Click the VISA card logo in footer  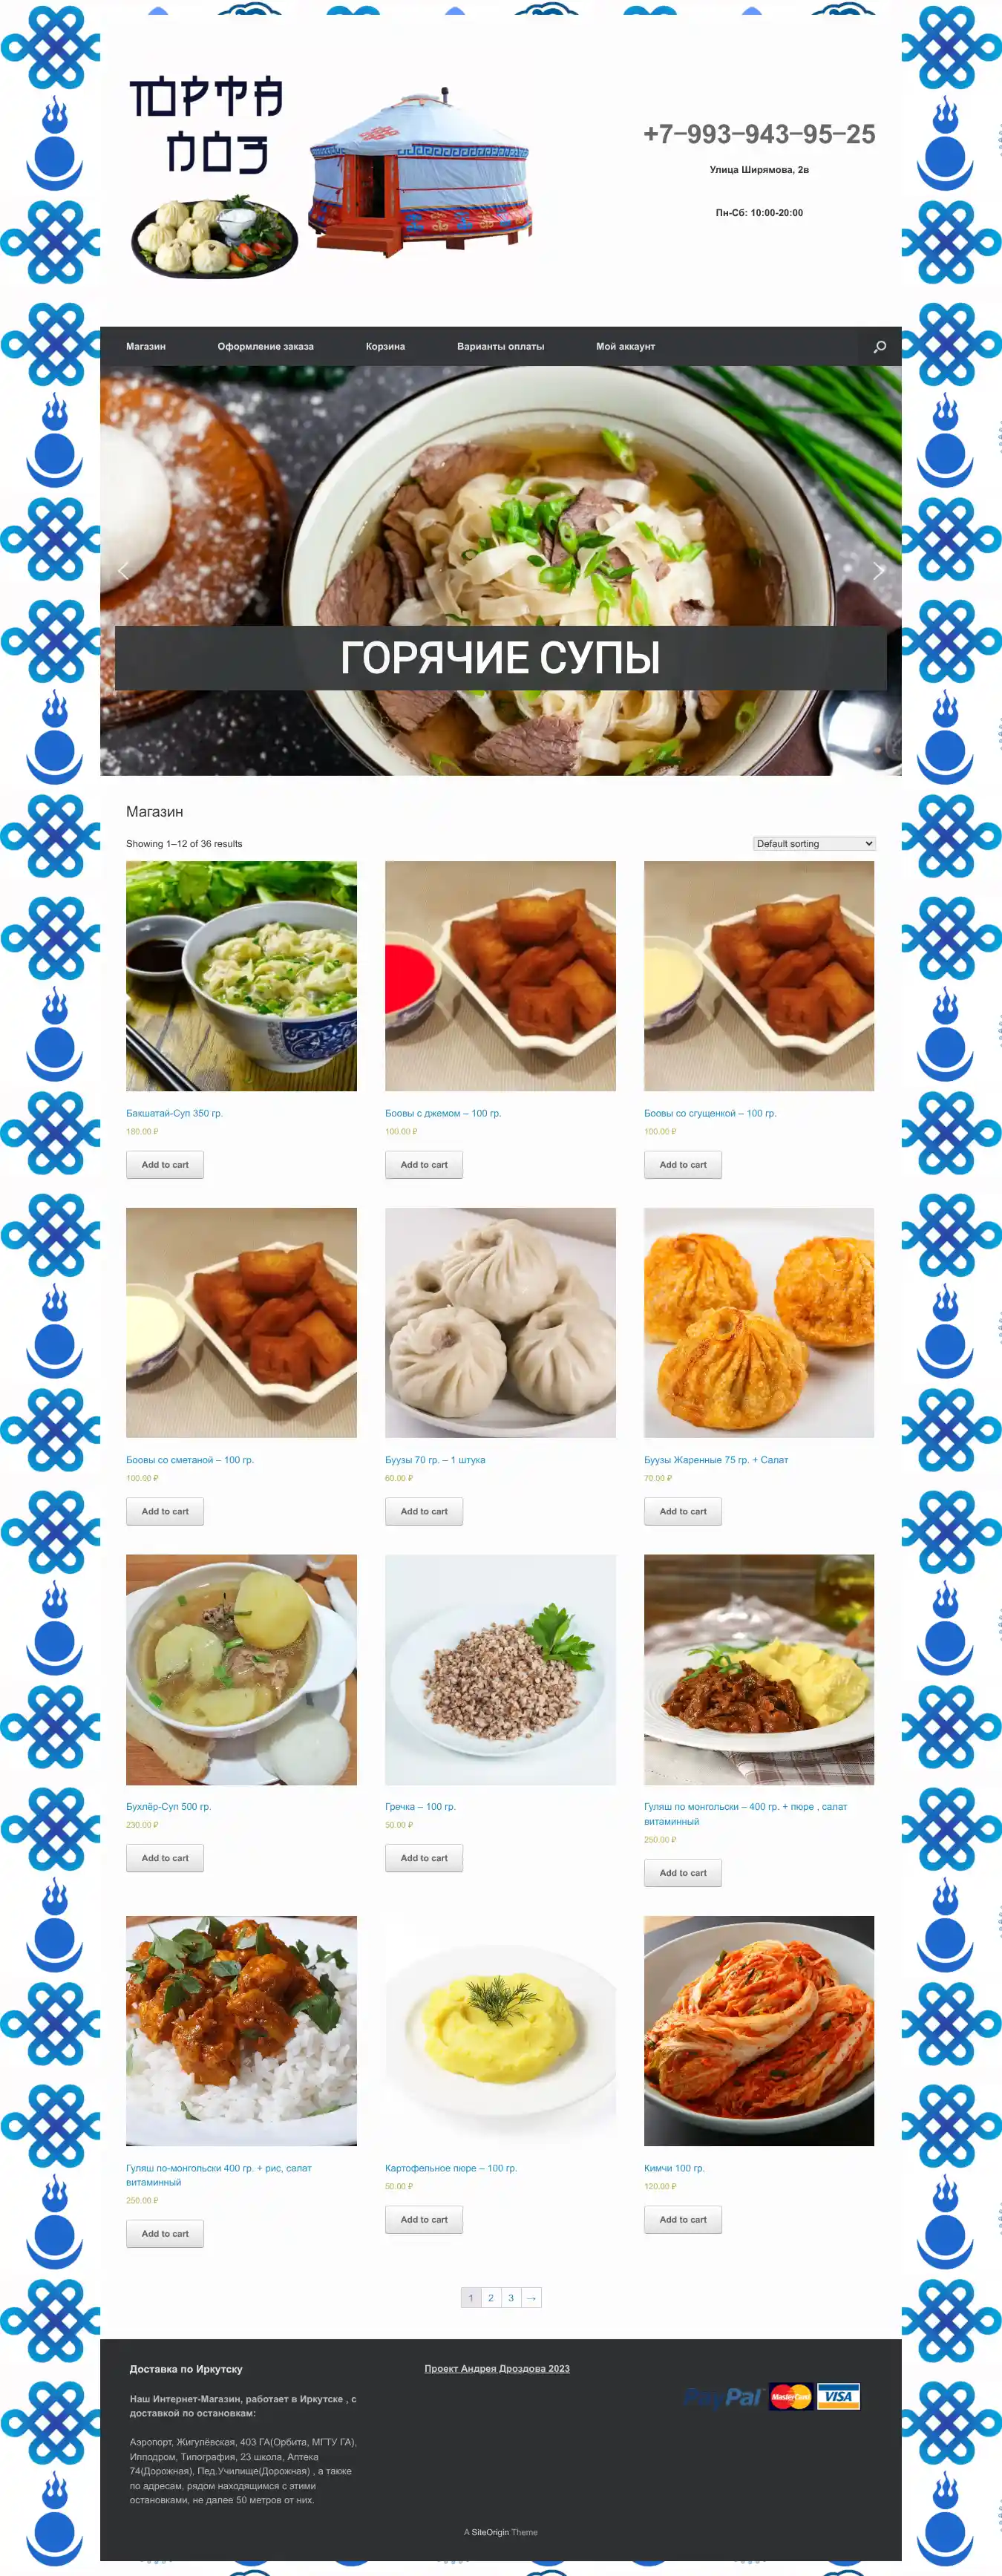pos(838,2397)
